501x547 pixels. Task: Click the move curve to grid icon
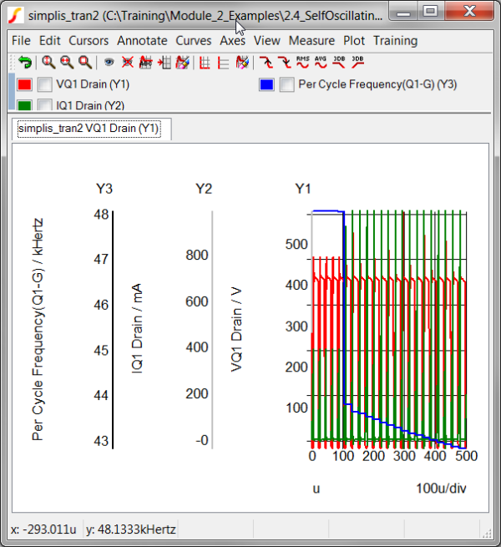164,63
